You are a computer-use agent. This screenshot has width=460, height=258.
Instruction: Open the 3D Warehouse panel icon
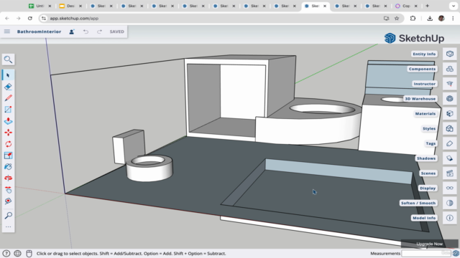[450, 99]
